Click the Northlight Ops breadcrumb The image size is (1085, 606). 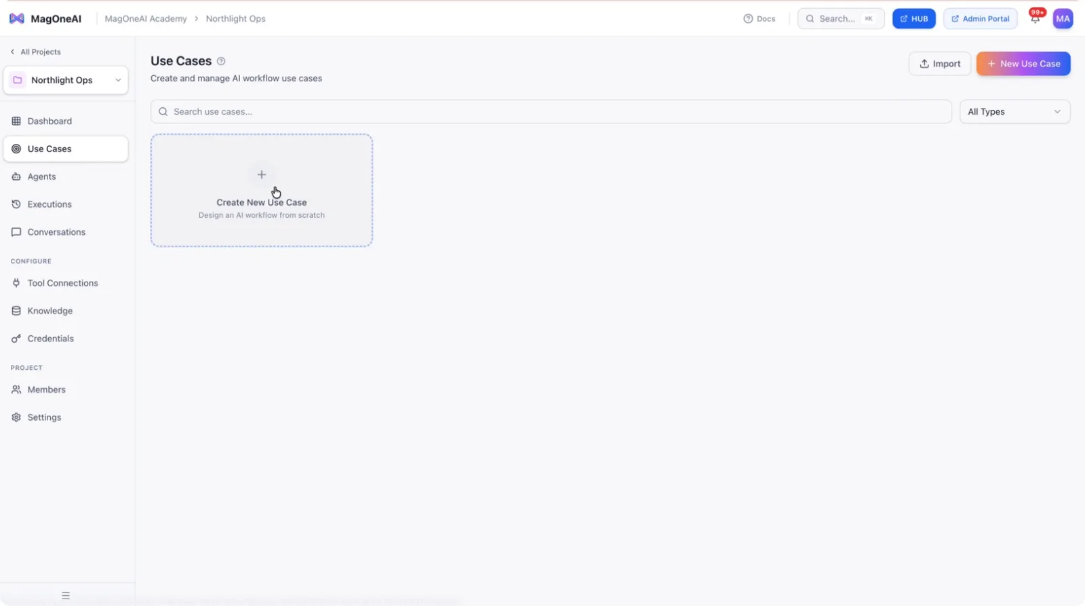pyautogui.click(x=235, y=19)
